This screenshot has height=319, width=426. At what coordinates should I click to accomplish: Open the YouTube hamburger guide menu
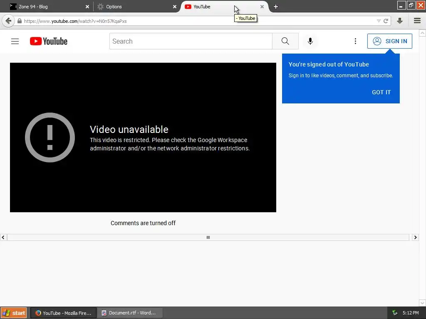[x=15, y=41]
